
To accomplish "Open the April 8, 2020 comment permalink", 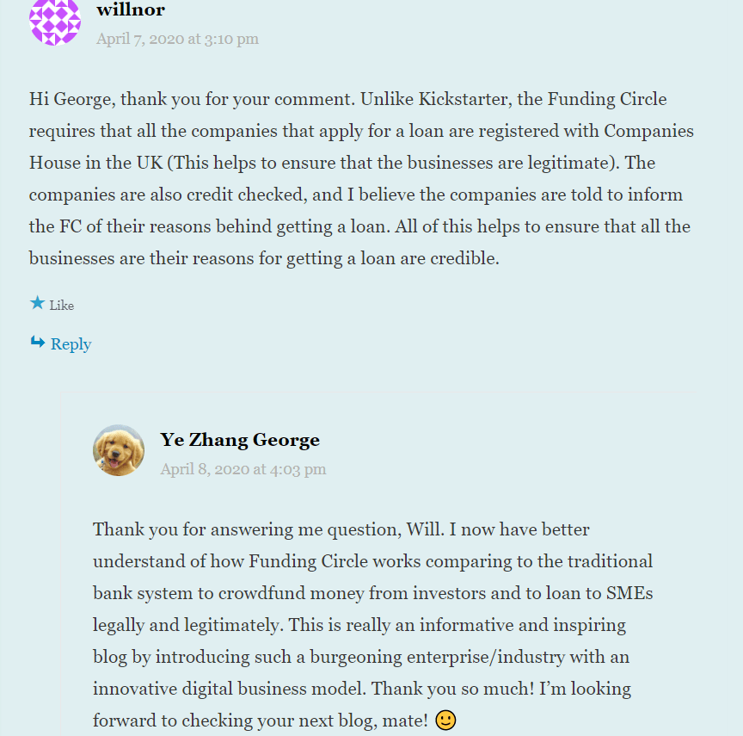I will [243, 469].
